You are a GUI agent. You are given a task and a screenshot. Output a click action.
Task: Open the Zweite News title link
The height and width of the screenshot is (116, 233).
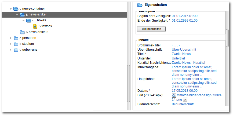click(x=181, y=54)
